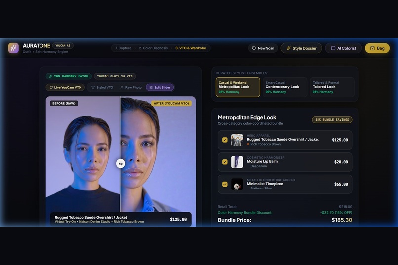This screenshot has height=265, width=398.
Task: Click the AFTER (YOUCAM VTO) label
Action: pyautogui.click(x=171, y=103)
